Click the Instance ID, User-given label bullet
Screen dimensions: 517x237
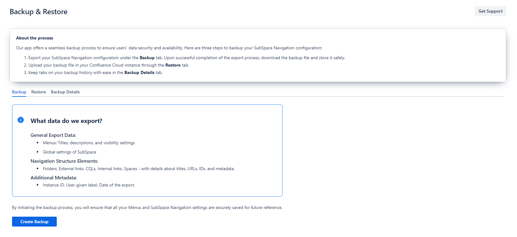(x=89, y=185)
